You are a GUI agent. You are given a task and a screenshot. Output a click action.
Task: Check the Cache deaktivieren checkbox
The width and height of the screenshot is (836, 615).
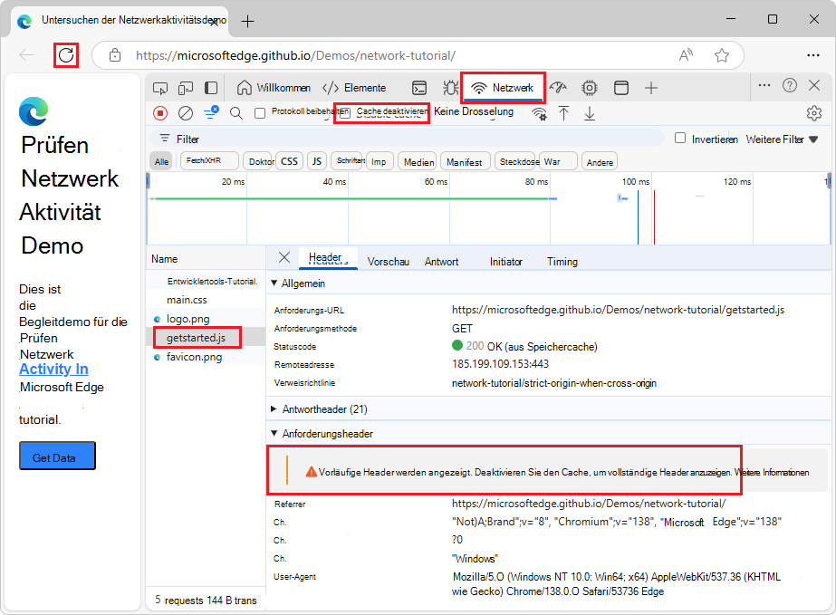click(x=345, y=112)
